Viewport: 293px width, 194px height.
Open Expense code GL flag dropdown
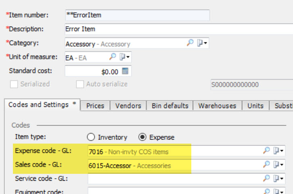pyautogui.click(x=278, y=150)
